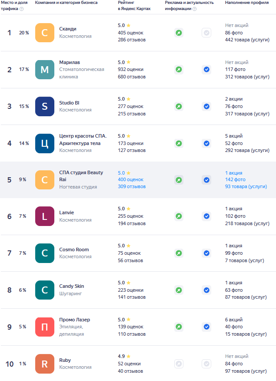Click the green advertising arrow for Cosmo Room

(x=179, y=253)
